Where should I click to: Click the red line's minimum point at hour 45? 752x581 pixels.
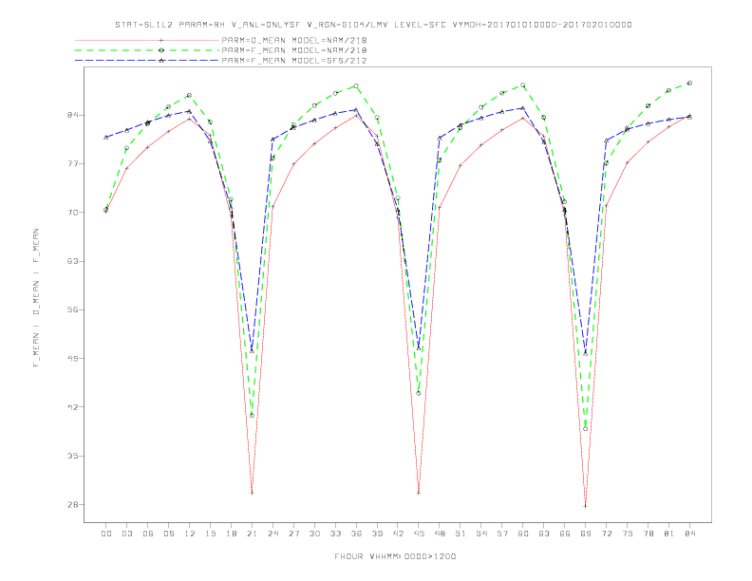pos(419,493)
